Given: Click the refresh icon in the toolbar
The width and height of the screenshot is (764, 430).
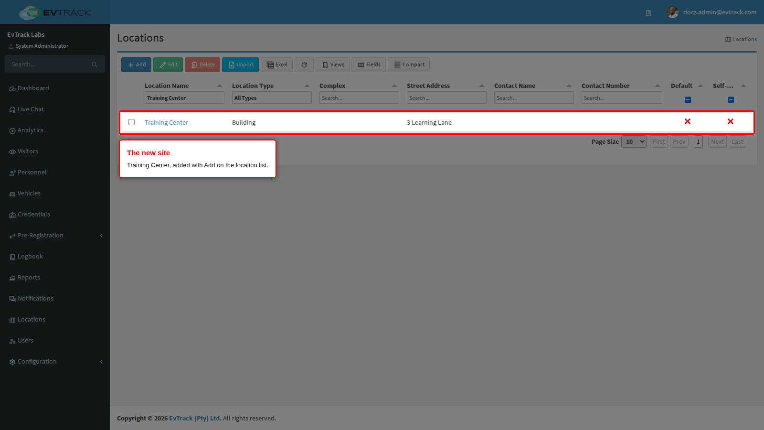Looking at the screenshot, I should coord(304,65).
